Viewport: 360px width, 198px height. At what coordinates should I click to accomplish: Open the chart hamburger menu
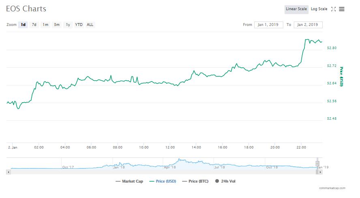click(x=342, y=9)
